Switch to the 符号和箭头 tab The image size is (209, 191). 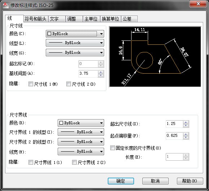pyautogui.click(x=35, y=19)
